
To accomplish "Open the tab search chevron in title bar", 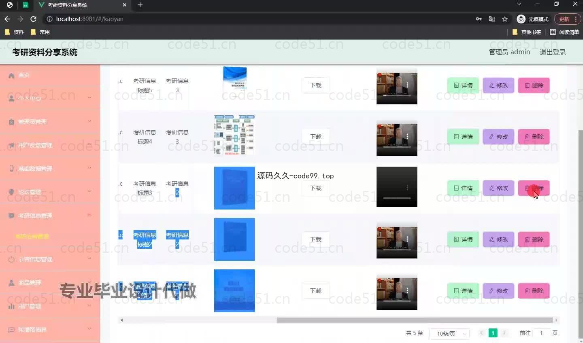I will pos(519,4).
